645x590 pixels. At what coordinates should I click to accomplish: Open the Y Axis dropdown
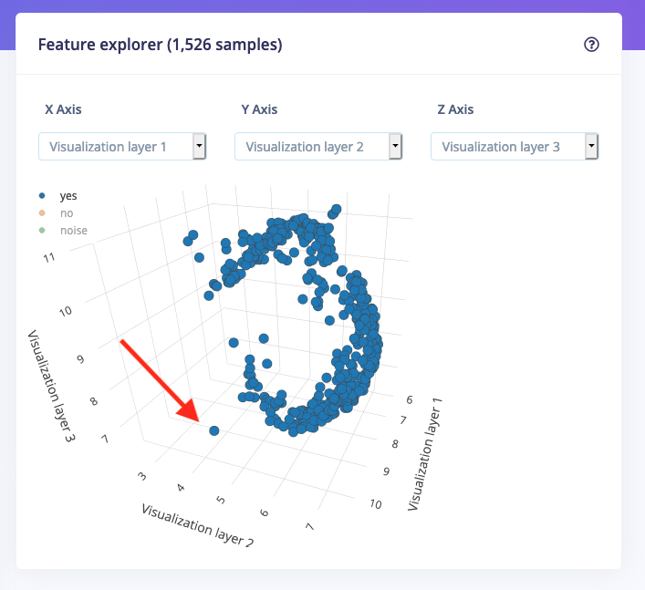point(318,147)
